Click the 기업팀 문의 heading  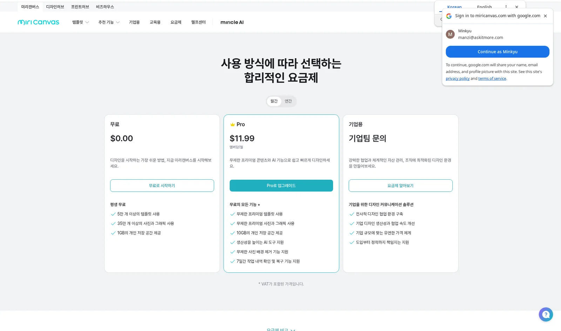367,138
